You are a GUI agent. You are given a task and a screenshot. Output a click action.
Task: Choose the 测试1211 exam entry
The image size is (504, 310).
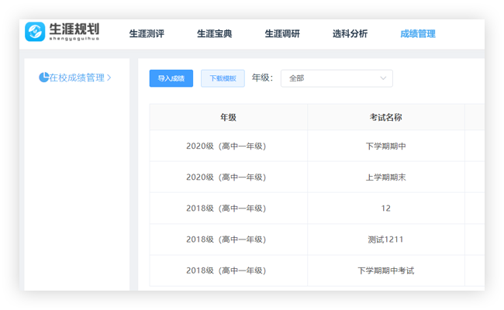click(385, 239)
